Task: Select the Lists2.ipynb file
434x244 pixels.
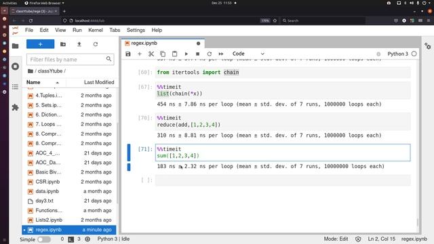Action: pyautogui.click(x=69, y=220)
